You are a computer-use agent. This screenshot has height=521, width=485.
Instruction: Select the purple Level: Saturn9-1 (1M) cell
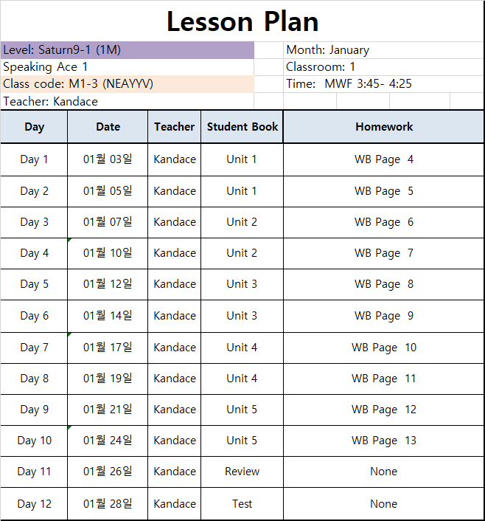pyautogui.click(x=128, y=50)
